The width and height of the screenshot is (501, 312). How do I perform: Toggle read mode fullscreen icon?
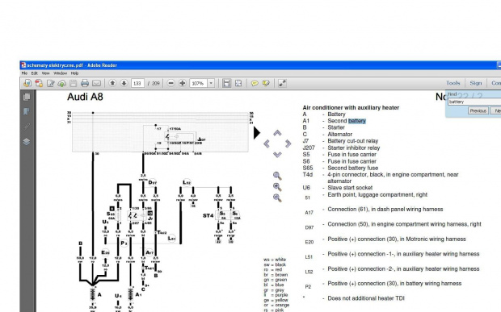(282, 84)
